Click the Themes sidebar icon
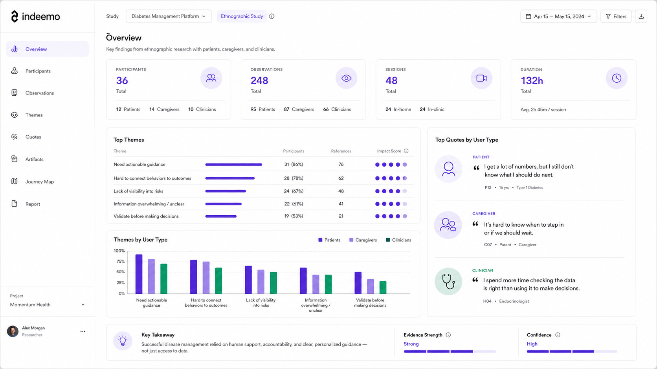 [15, 115]
